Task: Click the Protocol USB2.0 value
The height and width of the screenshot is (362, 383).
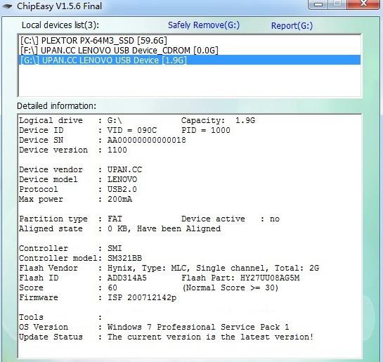Action: pyautogui.click(x=122, y=189)
